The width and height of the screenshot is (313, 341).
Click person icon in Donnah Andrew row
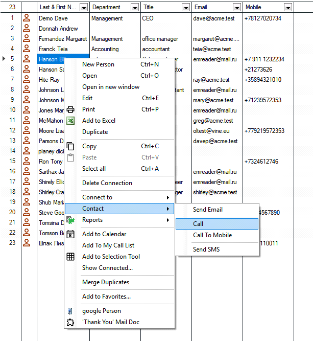coord(27,28)
